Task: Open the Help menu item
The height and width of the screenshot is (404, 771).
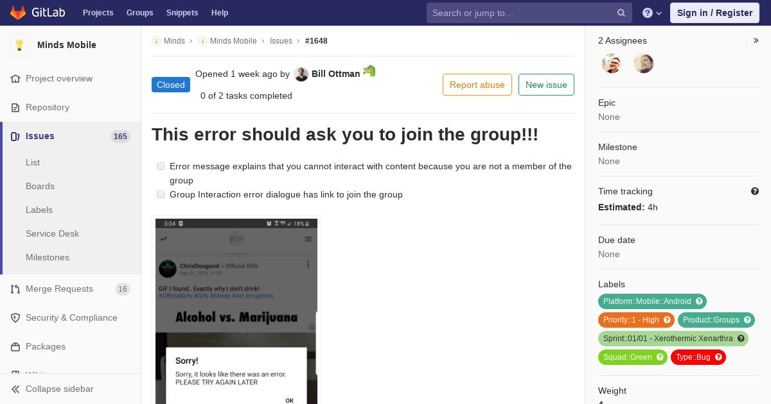Action: point(220,13)
